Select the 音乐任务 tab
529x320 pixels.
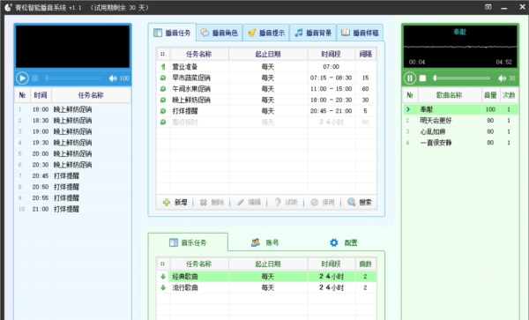tap(188, 242)
